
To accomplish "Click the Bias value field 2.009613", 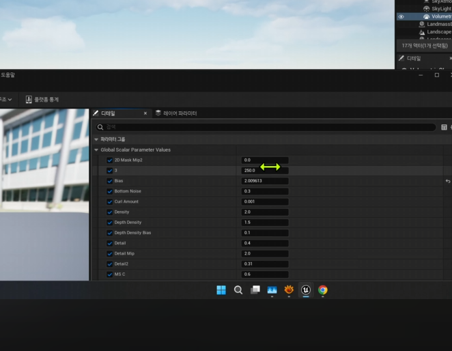I will pos(265,181).
